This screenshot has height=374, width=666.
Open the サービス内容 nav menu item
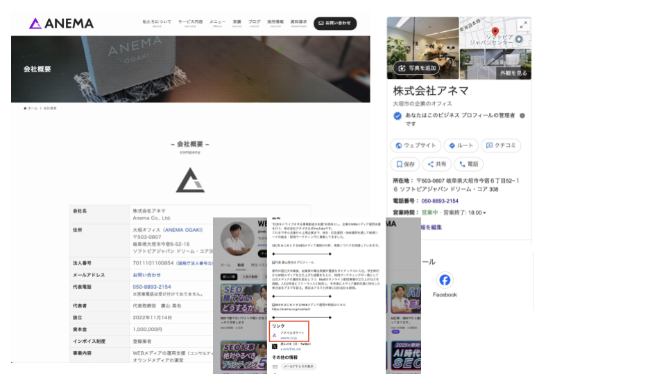[190, 23]
